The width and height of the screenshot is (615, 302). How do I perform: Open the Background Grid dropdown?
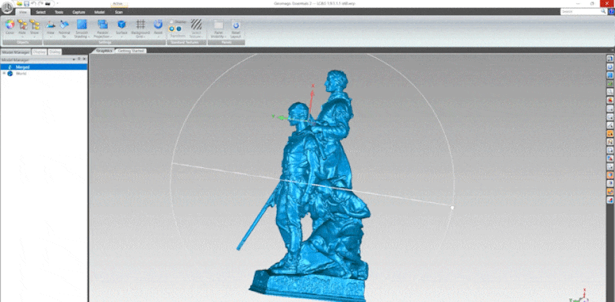[x=140, y=28]
